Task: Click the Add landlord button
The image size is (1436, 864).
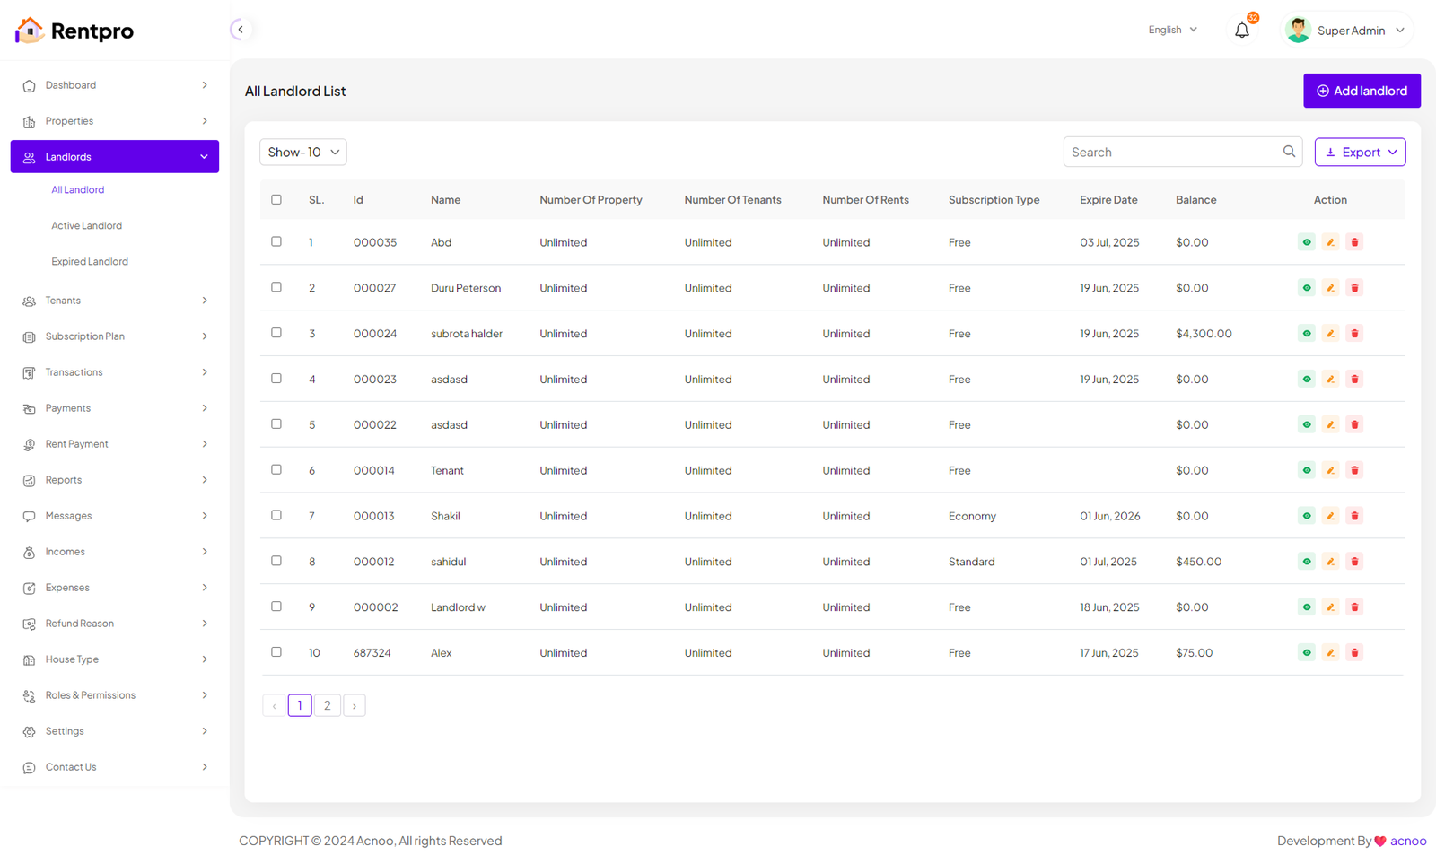Action: coord(1362,91)
